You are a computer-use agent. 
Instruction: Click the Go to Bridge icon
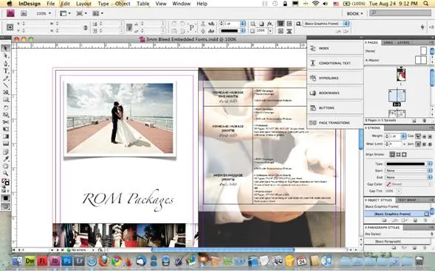24,13
